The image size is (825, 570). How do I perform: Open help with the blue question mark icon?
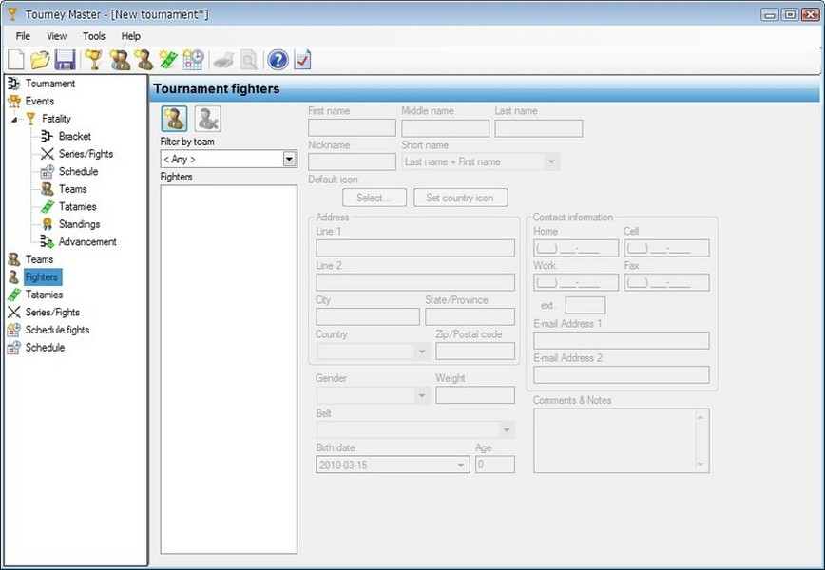click(278, 60)
